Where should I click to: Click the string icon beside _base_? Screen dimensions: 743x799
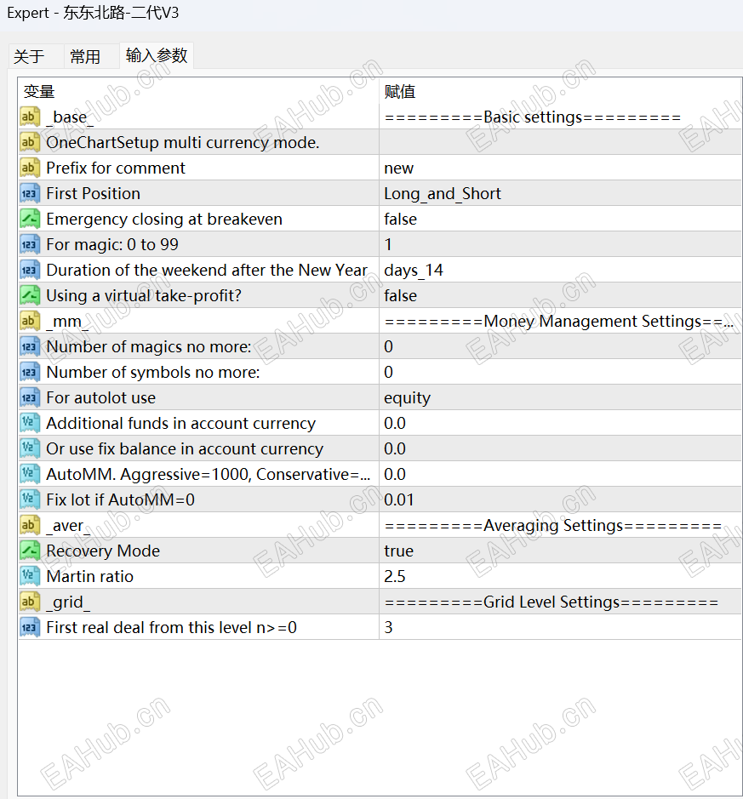point(30,117)
